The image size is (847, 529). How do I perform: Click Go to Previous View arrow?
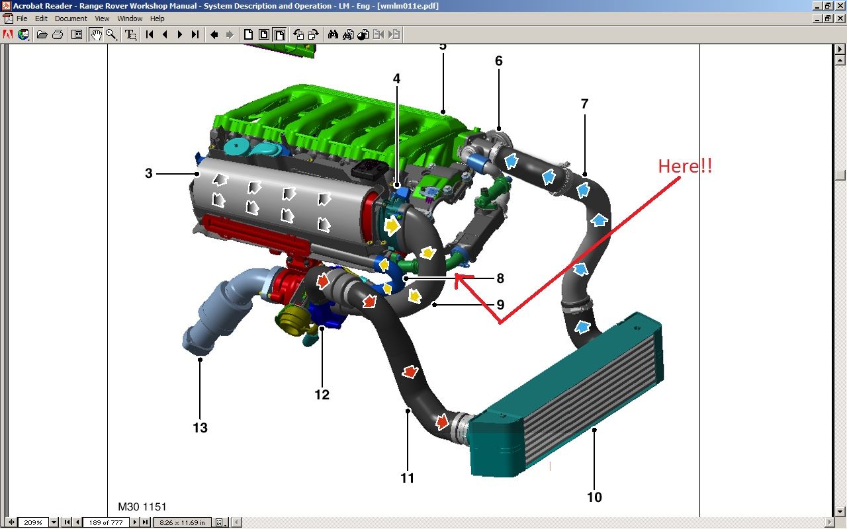pyautogui.click(x=214, y=34)
